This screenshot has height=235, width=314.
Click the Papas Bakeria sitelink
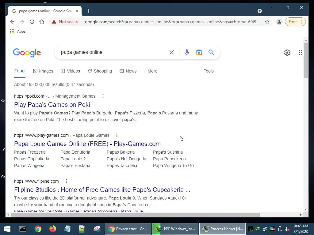tap(121, 152)
